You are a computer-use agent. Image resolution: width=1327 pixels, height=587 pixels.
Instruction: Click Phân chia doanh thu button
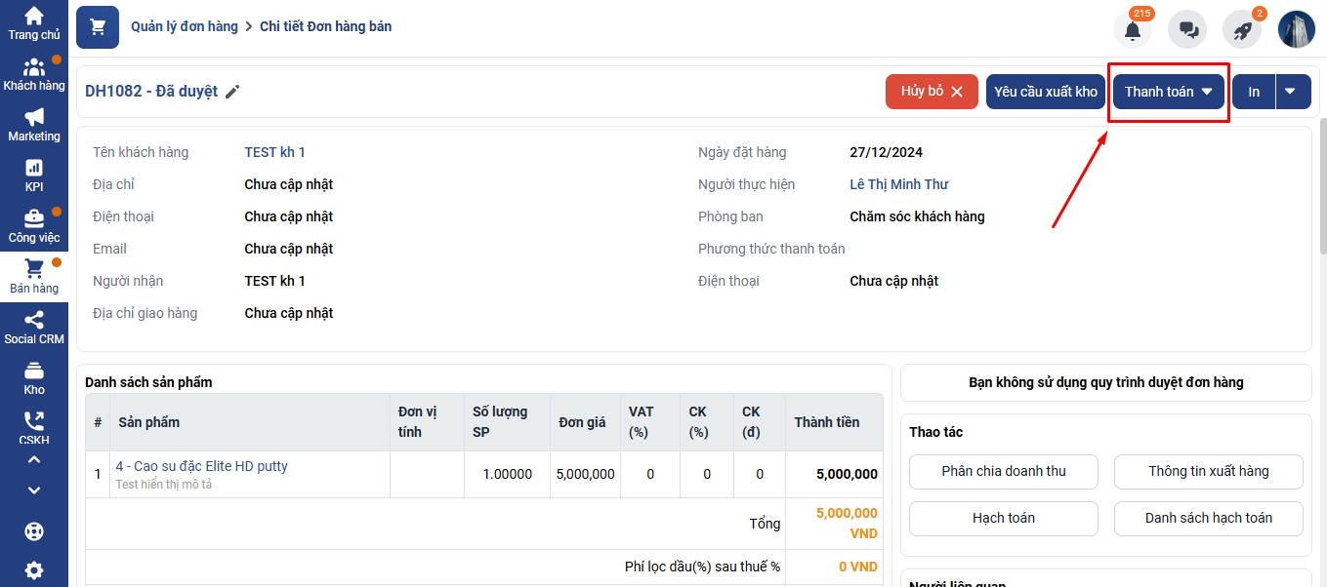[x=1003, y=471]
